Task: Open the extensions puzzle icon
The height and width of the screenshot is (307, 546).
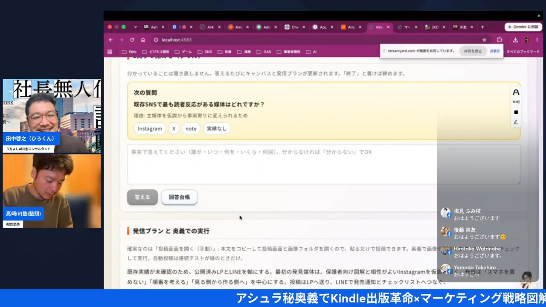Action: (x=500, y=40)
